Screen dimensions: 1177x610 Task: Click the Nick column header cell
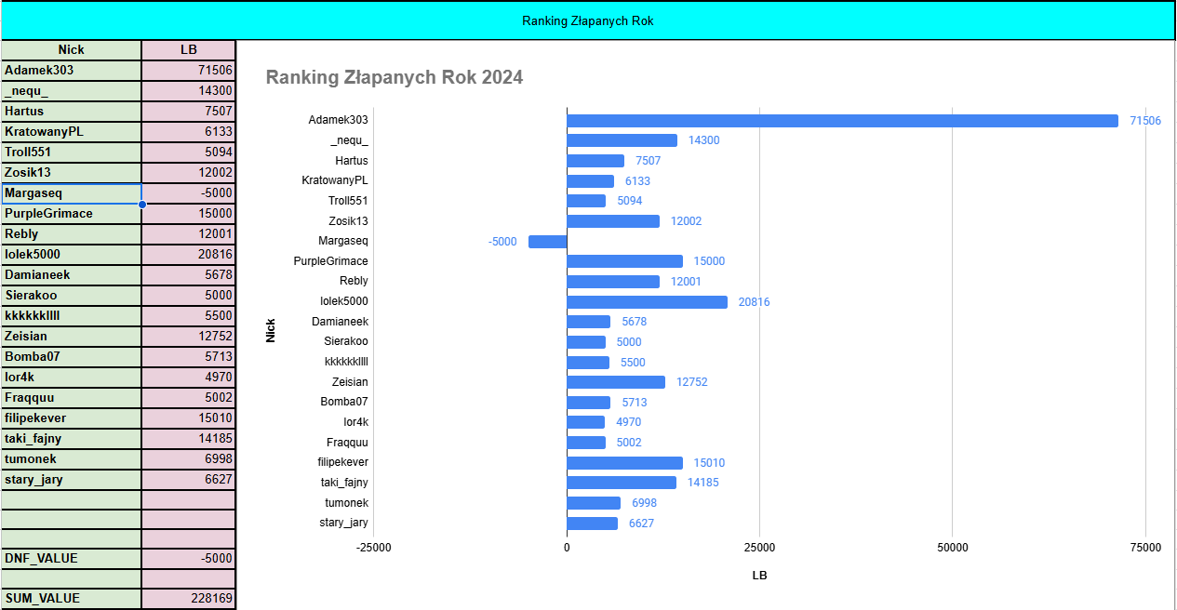tap(72, 50)
